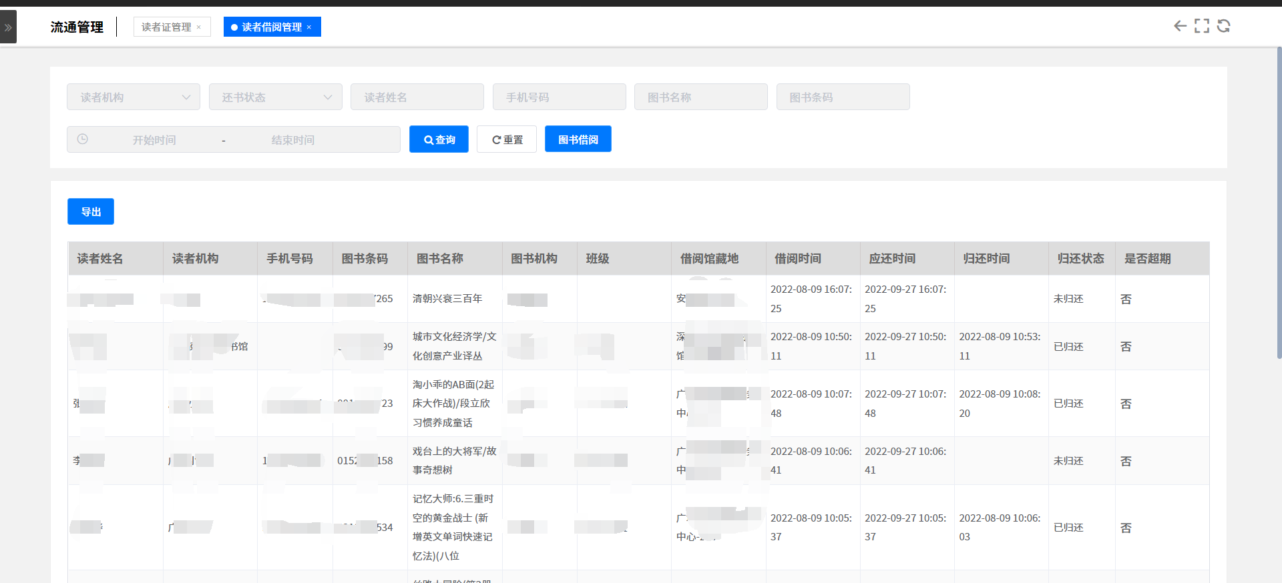Click the back arrow icon
This screenshot has height=583, width=1282.
(x=1180, y=26)
